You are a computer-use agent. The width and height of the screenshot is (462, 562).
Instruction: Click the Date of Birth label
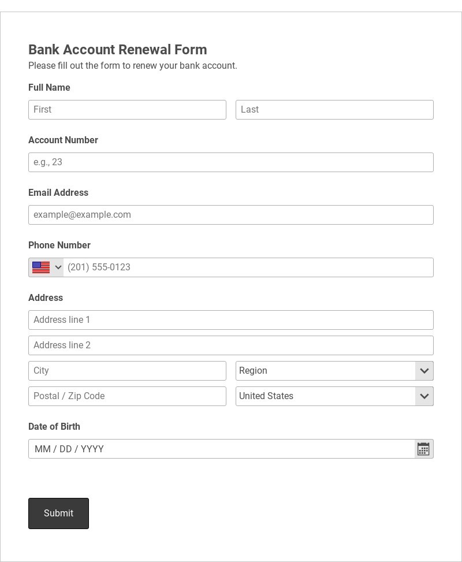point(54,426)
